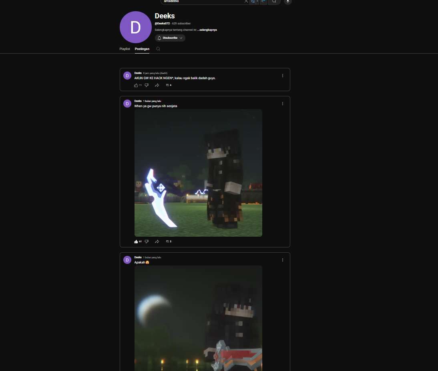Open author name Deeks on "AKUN GW" post
Screen dimensions: 438x371
pos(138,73)
